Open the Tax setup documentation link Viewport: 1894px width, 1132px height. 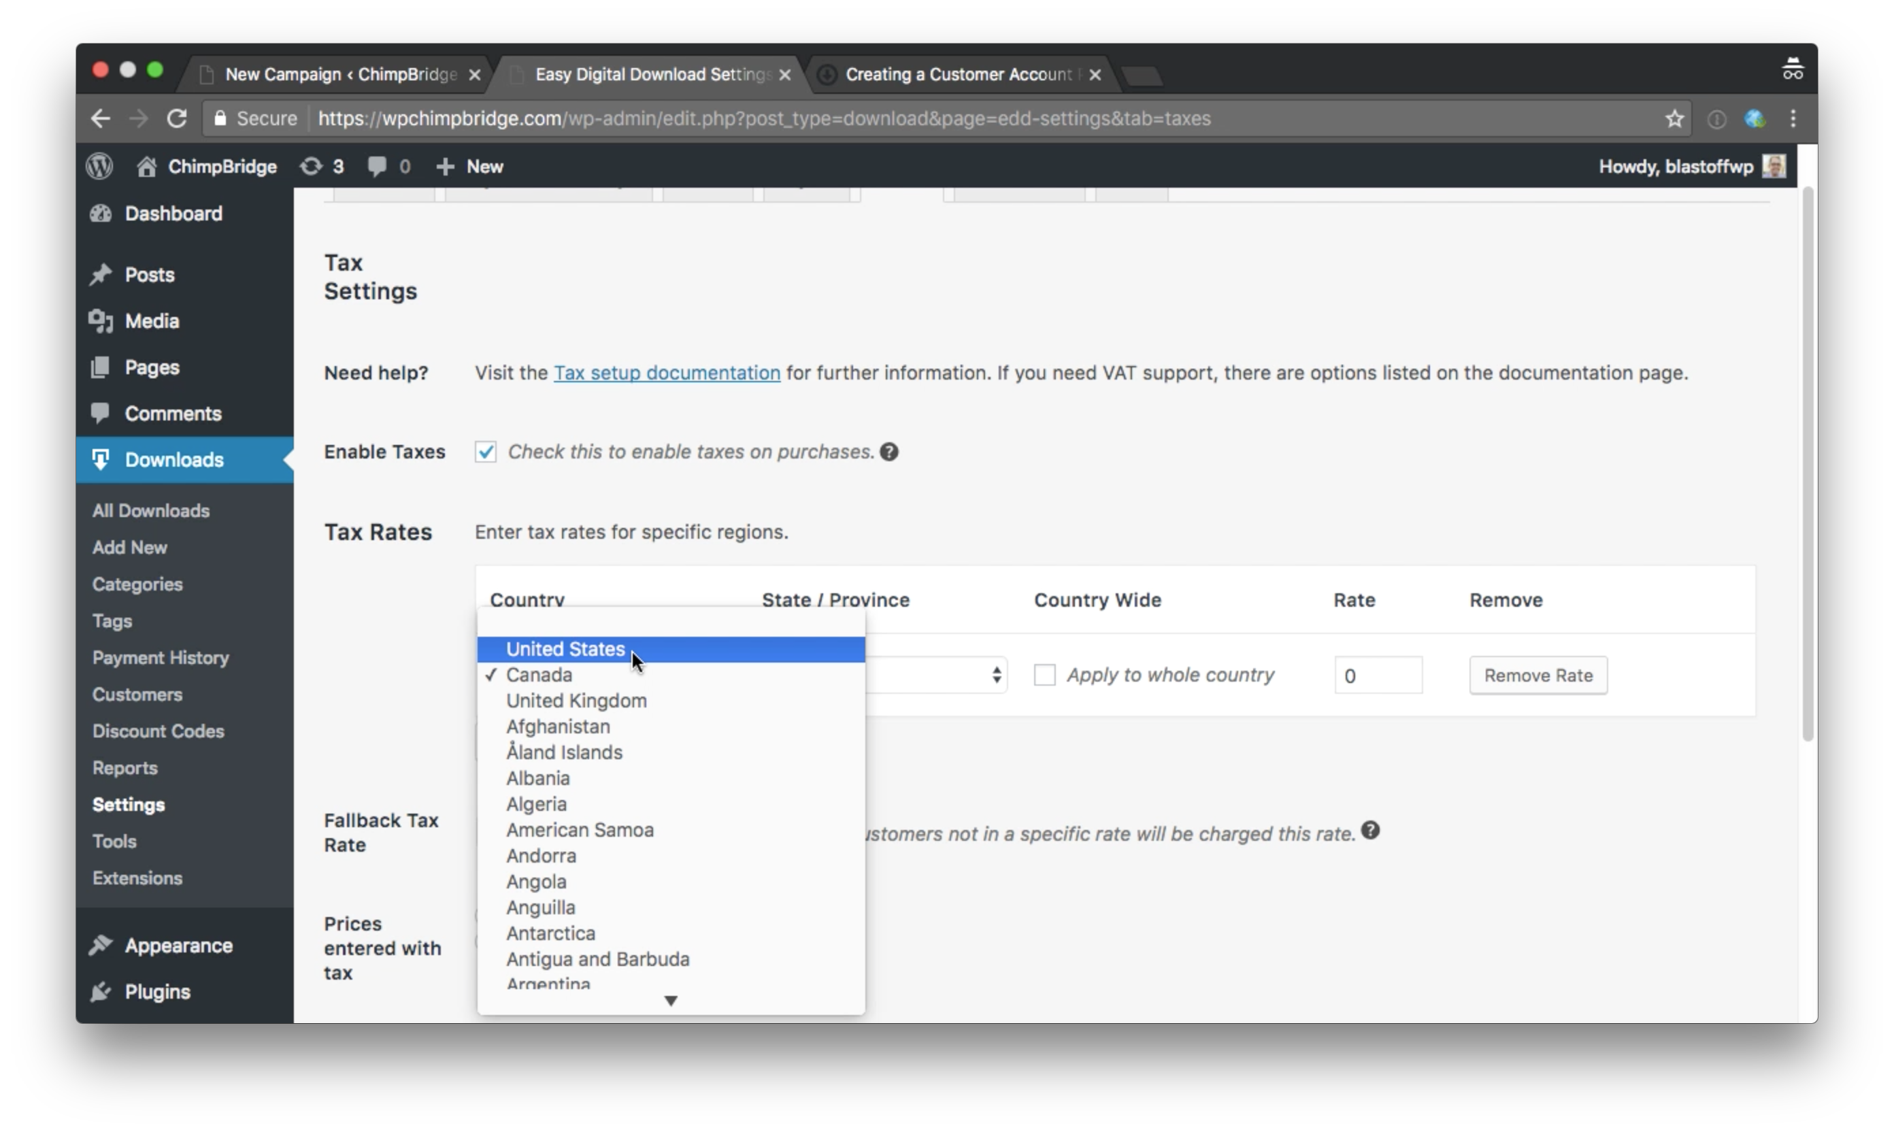[667, 373]
